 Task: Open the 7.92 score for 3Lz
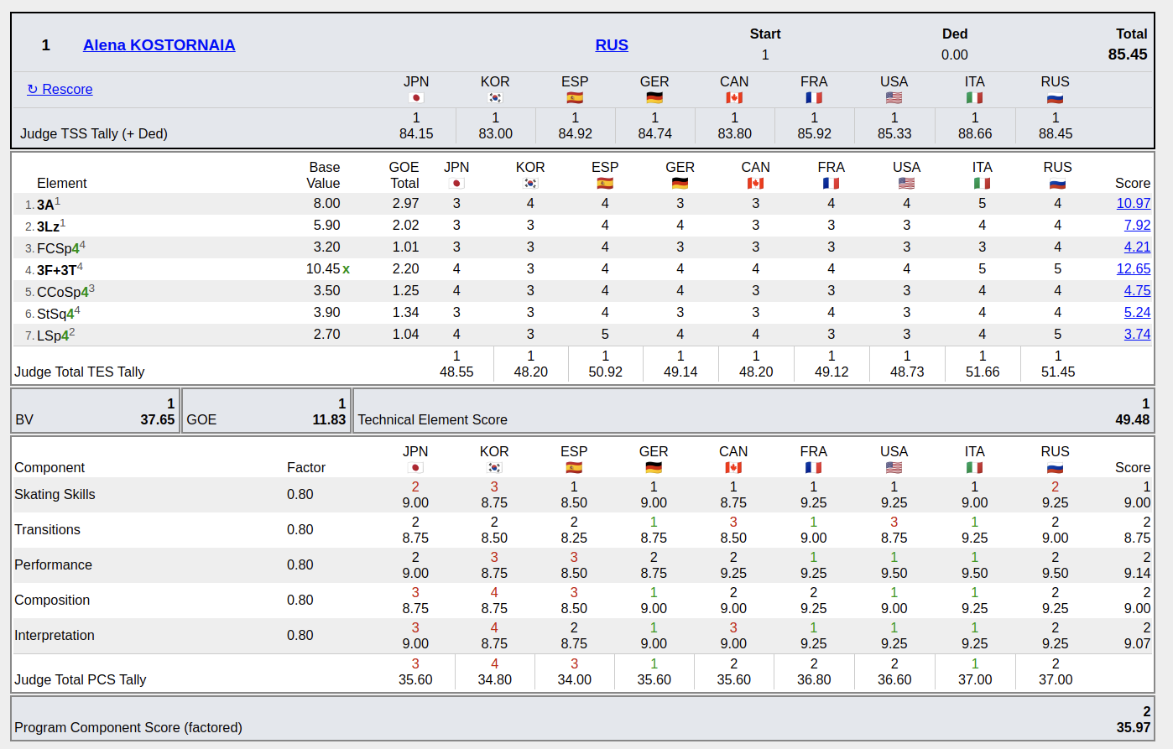[x=1137, y=226]
